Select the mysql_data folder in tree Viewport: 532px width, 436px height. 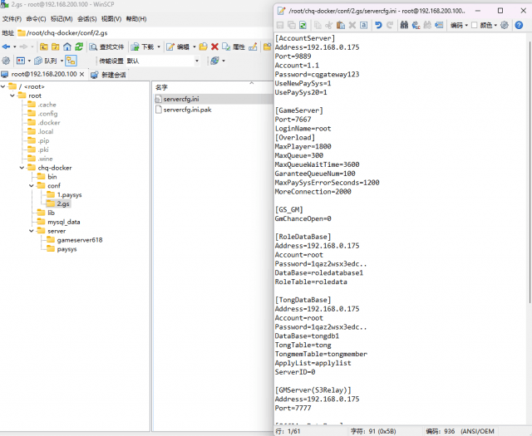[x=62, y=222]
